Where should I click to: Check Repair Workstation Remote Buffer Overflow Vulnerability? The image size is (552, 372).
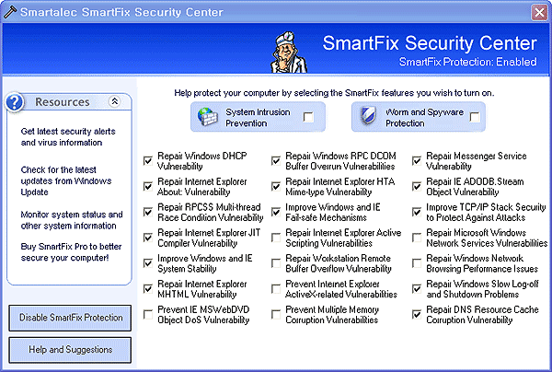(x=276, y=263)
